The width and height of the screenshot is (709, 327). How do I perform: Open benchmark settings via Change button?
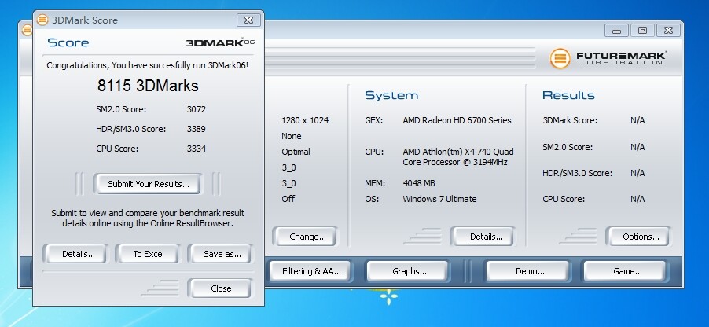[x=306, y=237]
